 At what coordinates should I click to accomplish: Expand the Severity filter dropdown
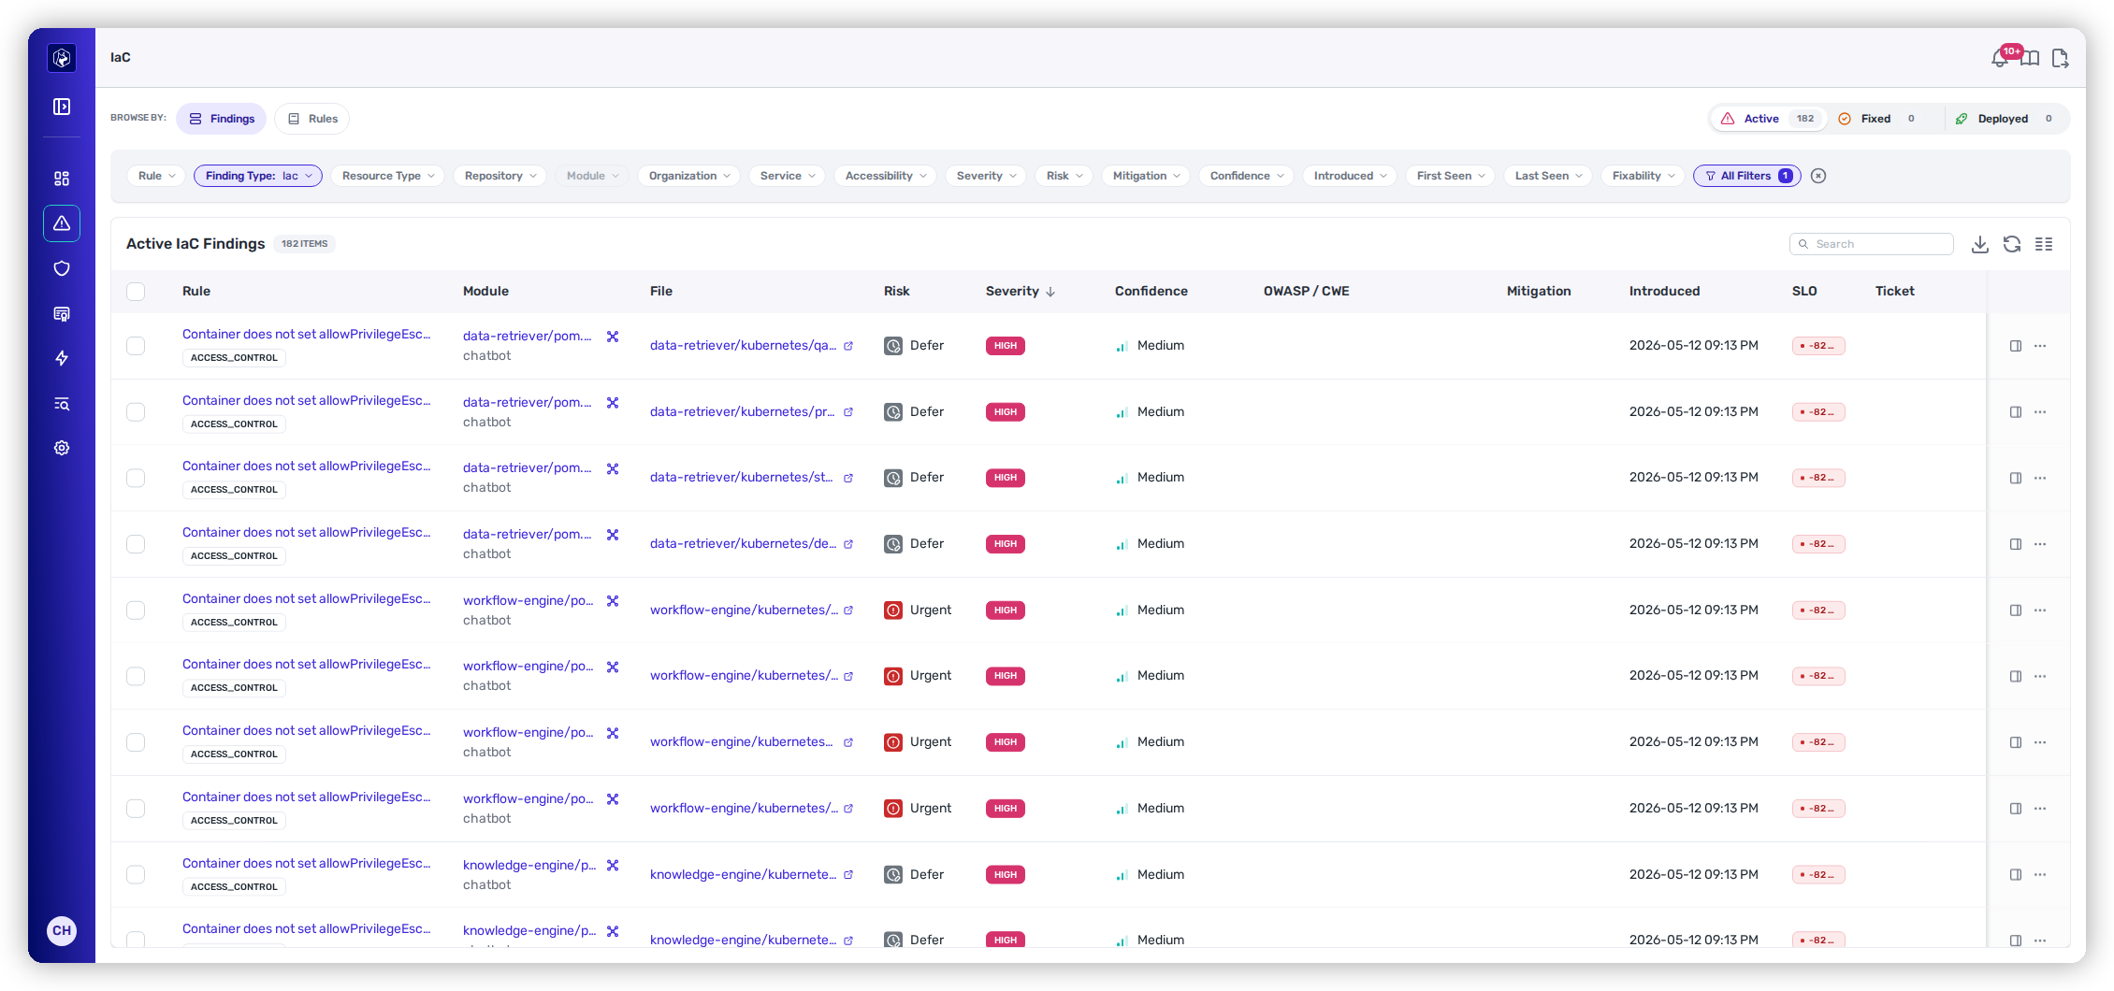986,176
